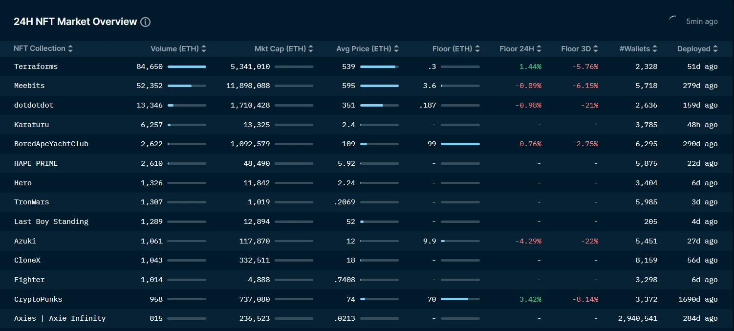Select the Azuki collection name
The height and width of the screenshot is (331, 734).
point(25,241)
